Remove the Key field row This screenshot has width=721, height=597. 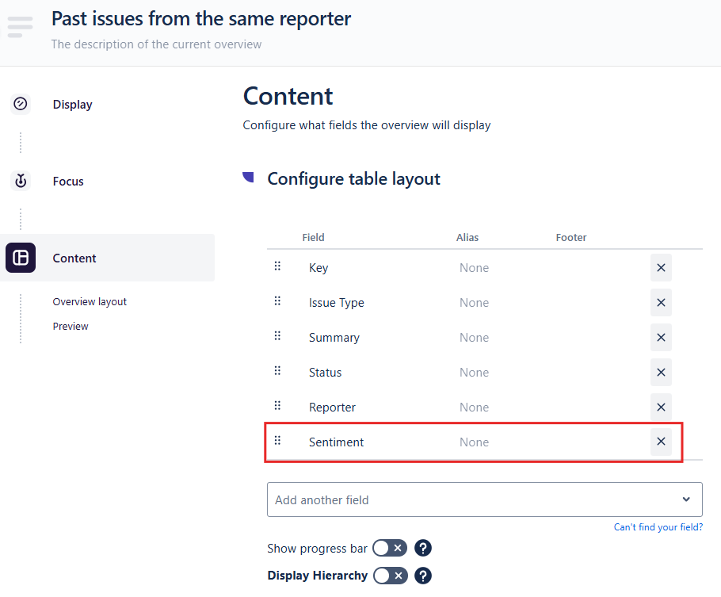(661, 268)
